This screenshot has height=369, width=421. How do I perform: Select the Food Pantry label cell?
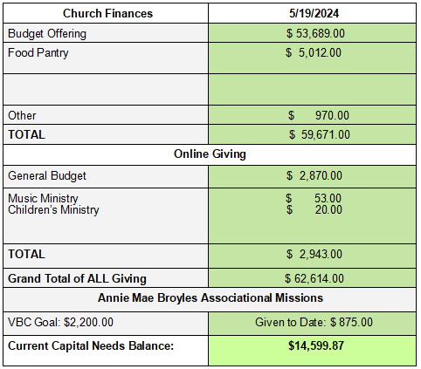[x=106, y=58]
